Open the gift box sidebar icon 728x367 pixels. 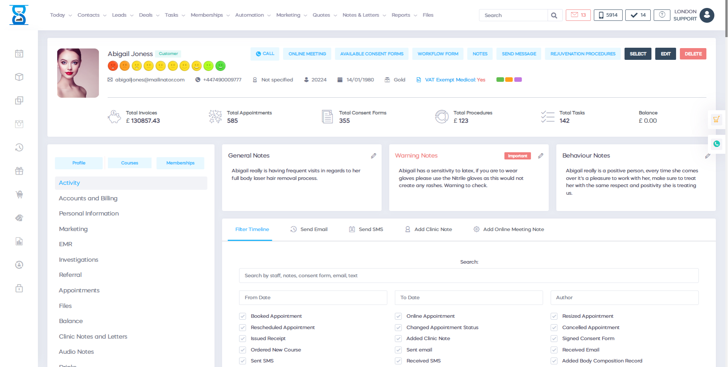coord(19,171)
